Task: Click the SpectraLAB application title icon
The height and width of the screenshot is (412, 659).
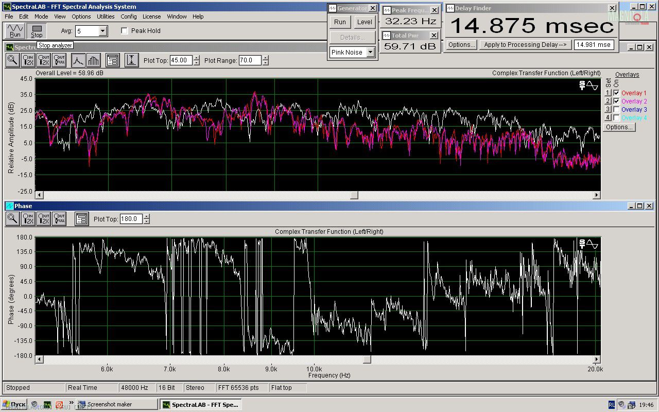Action: (6, 7)
